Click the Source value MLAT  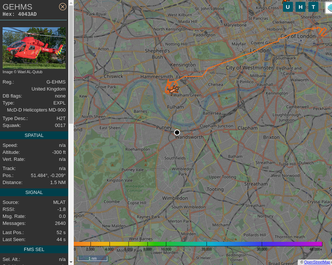click(x=59, y=202)
